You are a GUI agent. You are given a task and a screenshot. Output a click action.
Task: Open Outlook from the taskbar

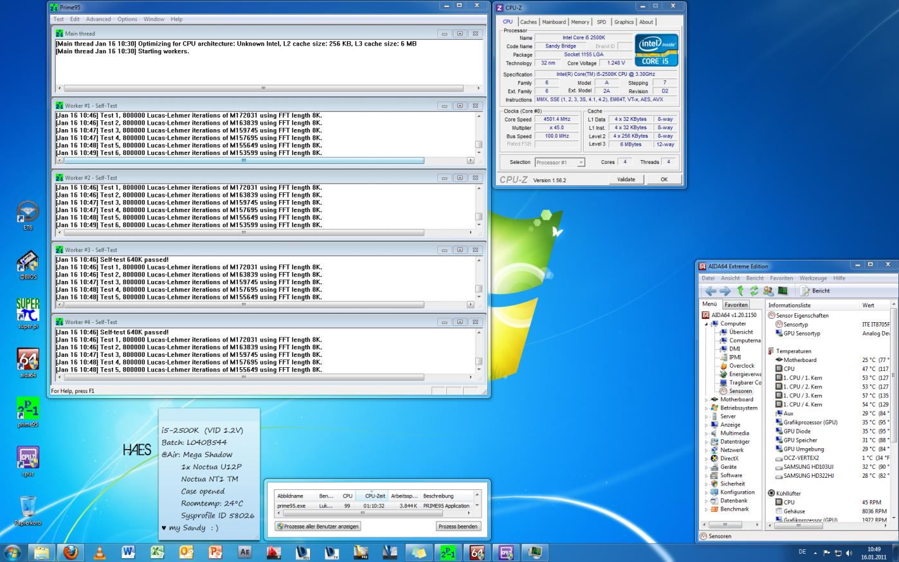point(186,552)
